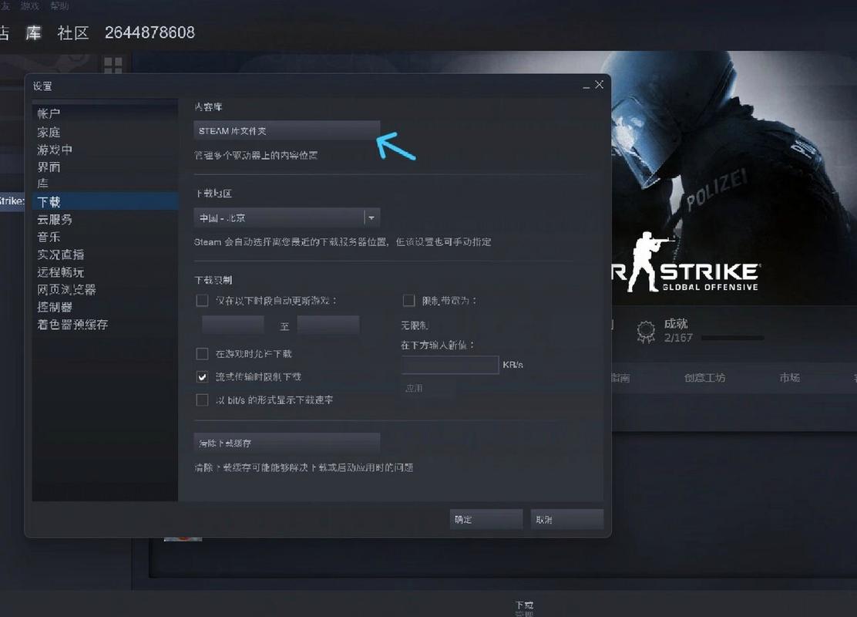857x617 pixels.
Task: Click the grid view icon in Steam library
Action: (113, 66)
